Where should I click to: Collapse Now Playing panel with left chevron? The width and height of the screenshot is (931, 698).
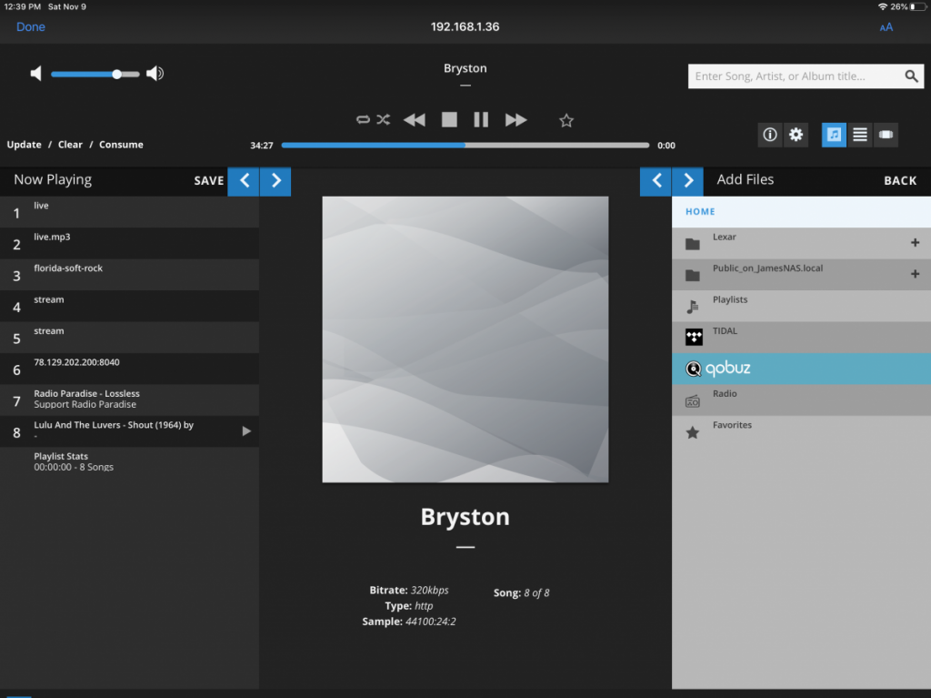click(244, 181)
